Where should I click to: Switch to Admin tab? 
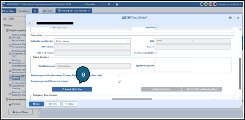coord(24,11)
